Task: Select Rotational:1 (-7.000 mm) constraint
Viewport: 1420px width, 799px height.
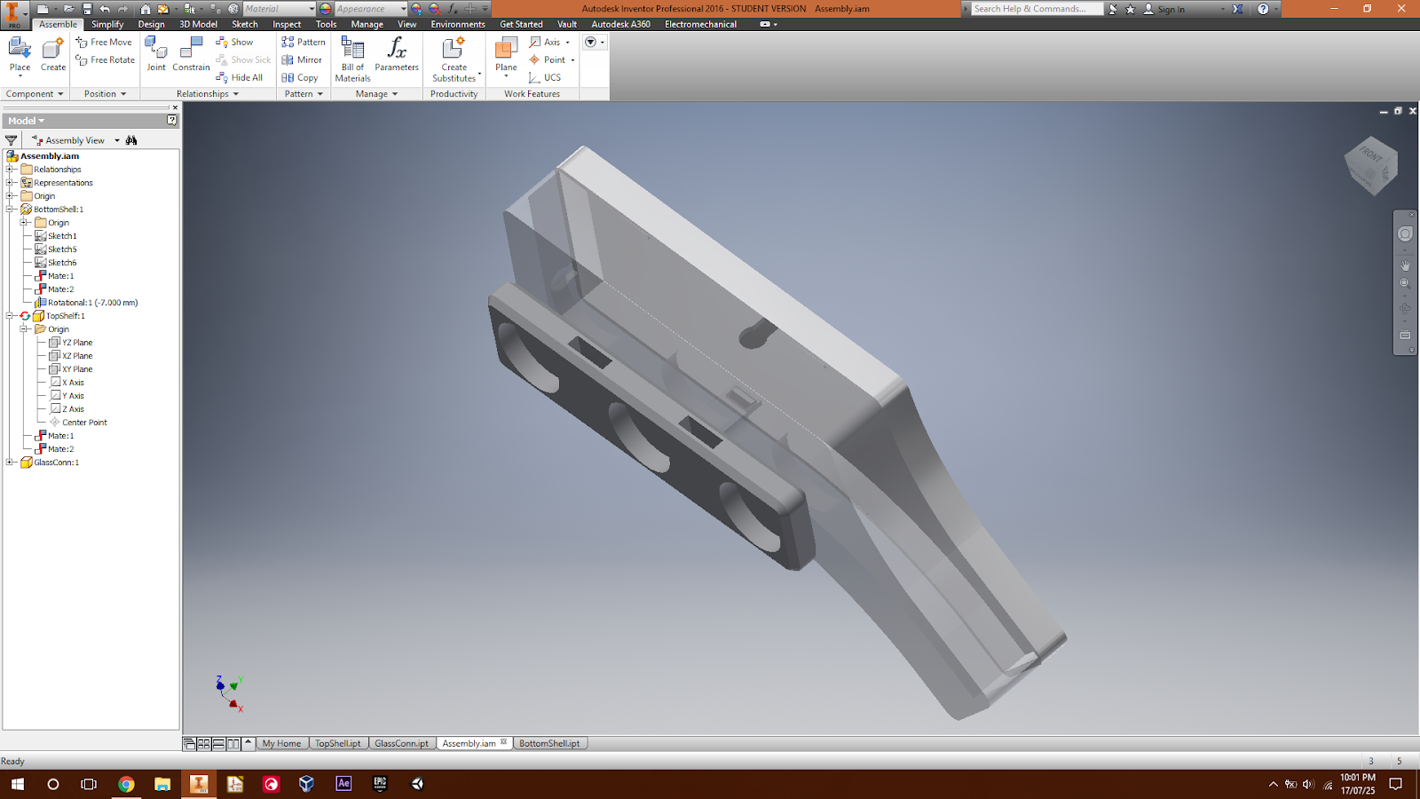Action: click(92, 302)
